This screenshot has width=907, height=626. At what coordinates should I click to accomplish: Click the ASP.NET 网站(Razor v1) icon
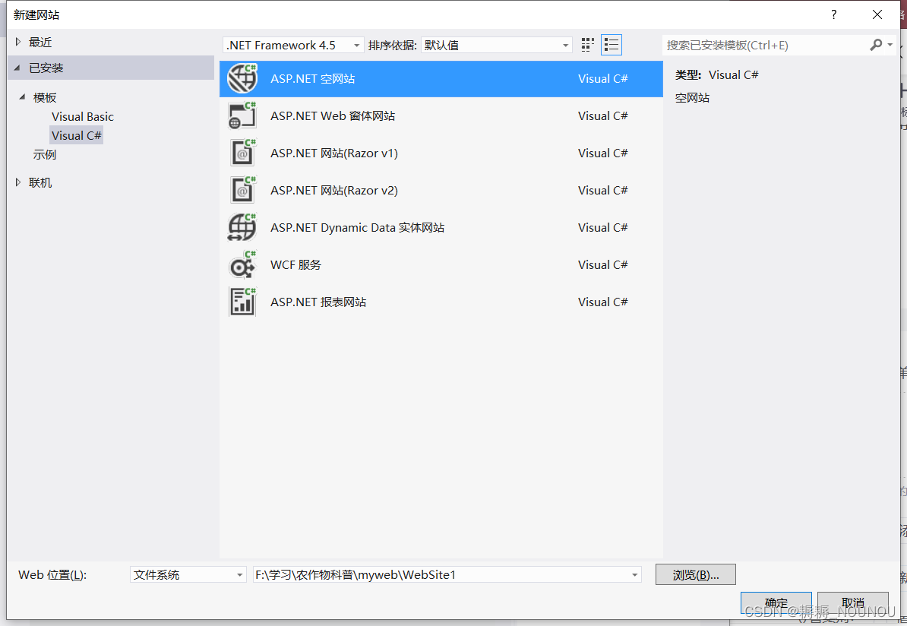pyautogui.click(x=242, y=153)
